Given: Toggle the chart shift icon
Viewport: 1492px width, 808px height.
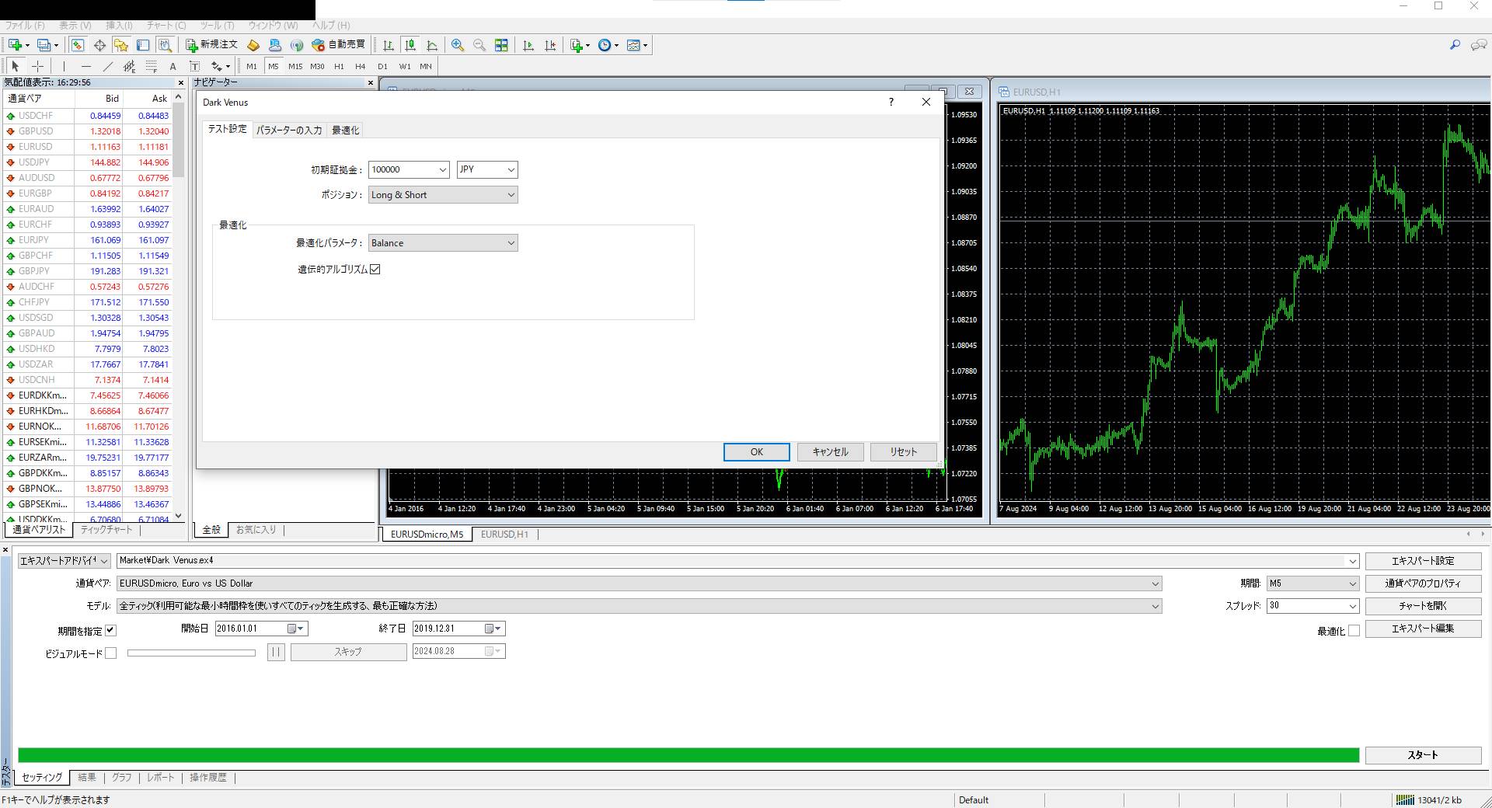Looking at the screenshot, I should 550,45.
